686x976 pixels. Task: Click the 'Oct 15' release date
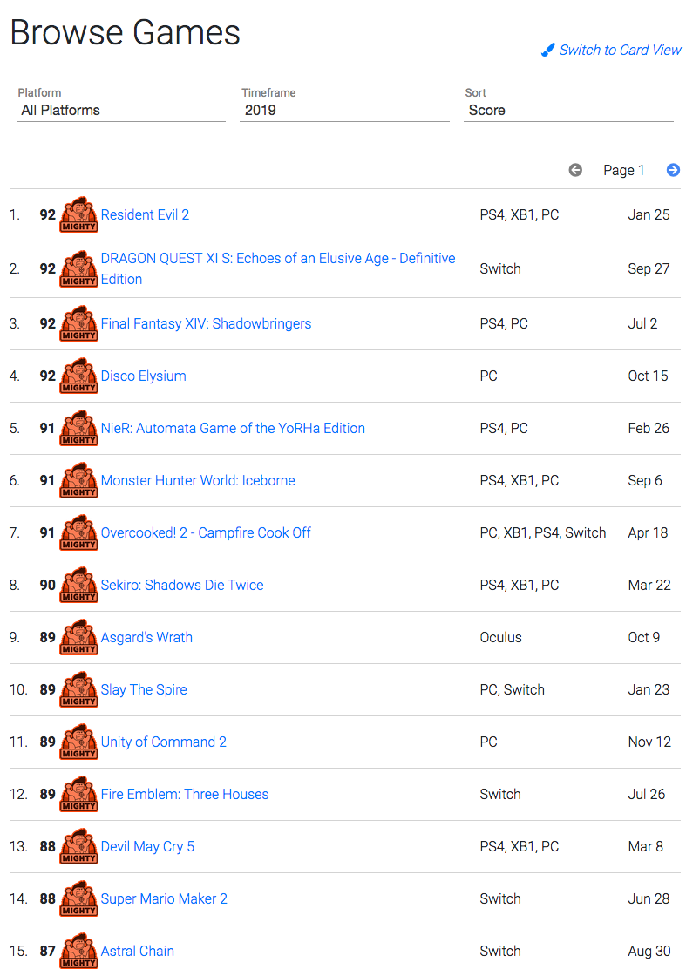tap(648, 376)
